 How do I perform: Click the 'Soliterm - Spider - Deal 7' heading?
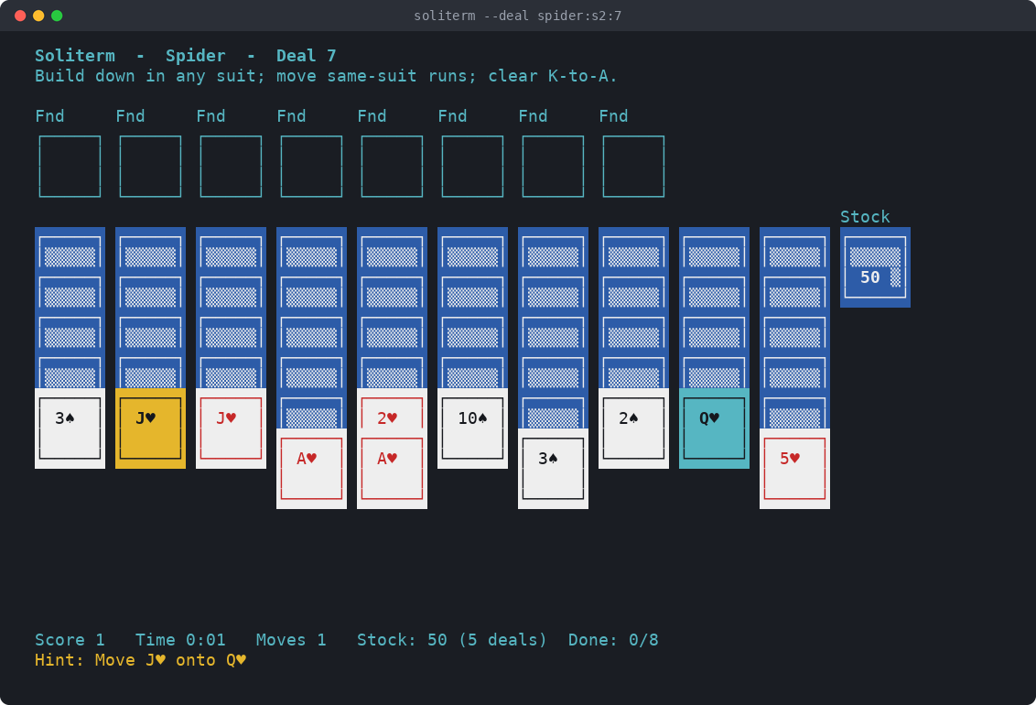click(185, 56)
